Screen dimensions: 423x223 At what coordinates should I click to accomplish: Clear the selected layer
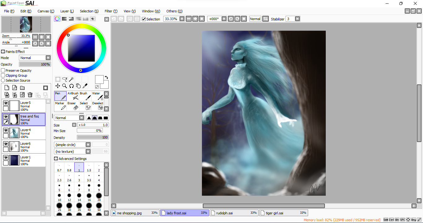click(22, 95)
